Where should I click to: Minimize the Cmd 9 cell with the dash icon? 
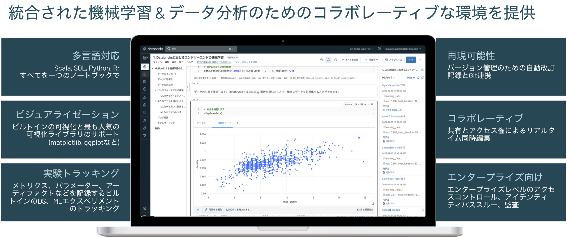click(368, 104)
